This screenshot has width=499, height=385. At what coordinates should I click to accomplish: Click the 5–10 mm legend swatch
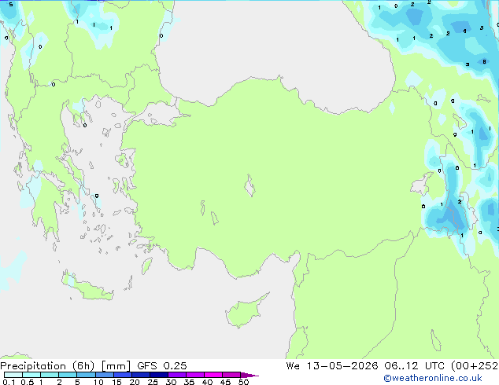86,375
